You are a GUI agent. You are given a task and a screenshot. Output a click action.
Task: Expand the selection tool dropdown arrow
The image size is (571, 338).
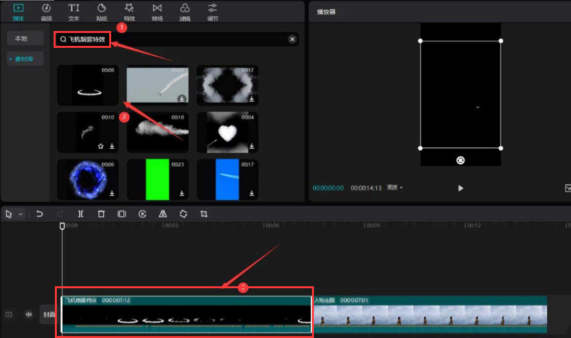pos(21,214)
